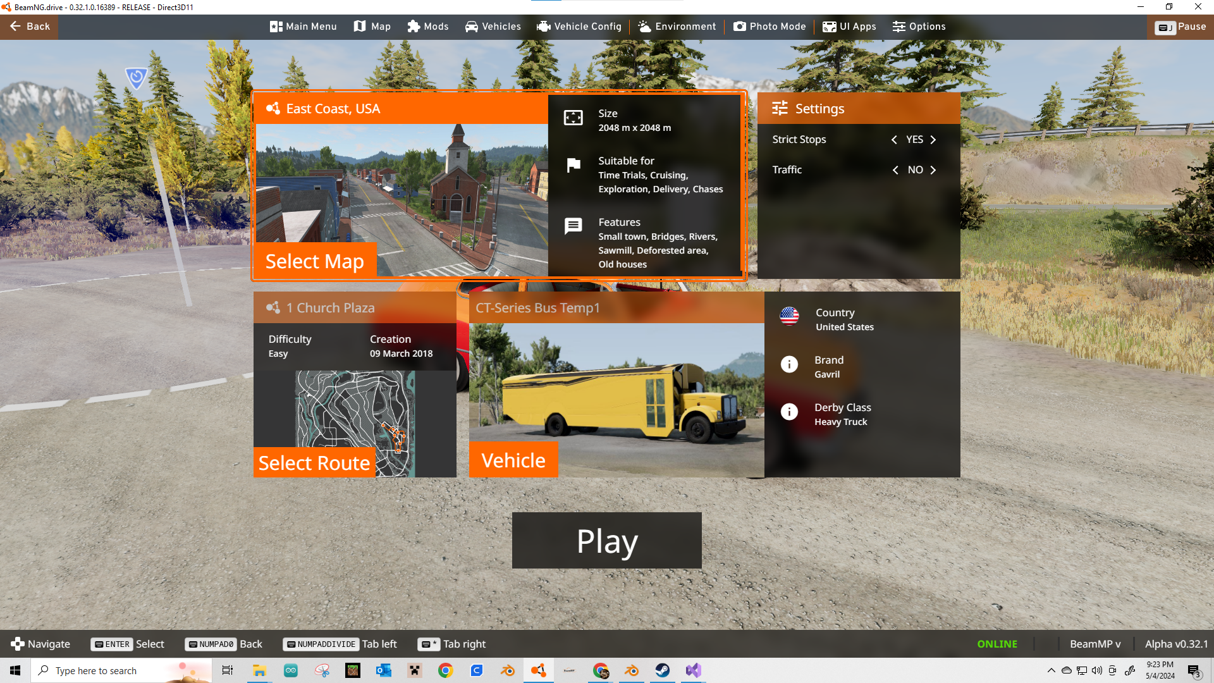Click the 1 Church Plaza route icon
This screenshot has height=683, width=1214.
point(273,307)
